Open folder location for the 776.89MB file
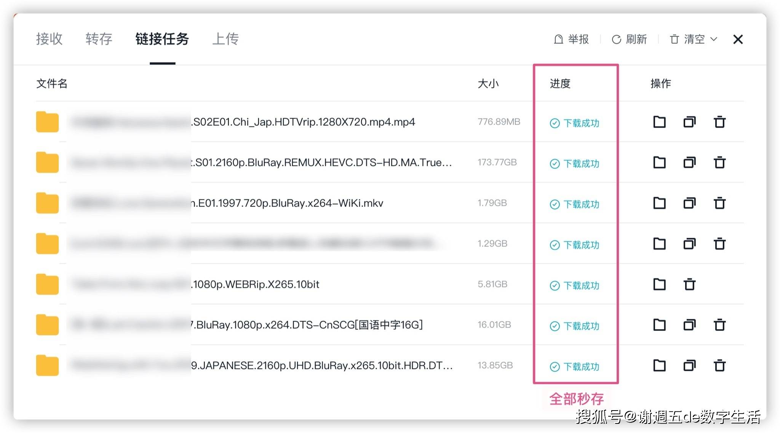This screenshot has width=780, height=433. click(x=659, y=122)
